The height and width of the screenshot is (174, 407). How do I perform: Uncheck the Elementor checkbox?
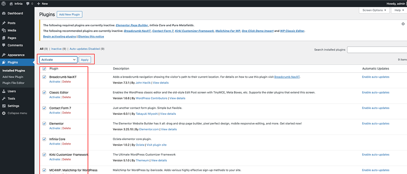click(x=44, y=123)
